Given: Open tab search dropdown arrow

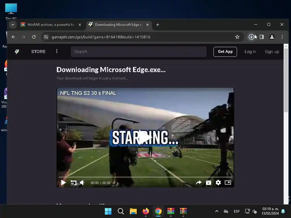Looking at the screenshot, I should pos(13,25).
